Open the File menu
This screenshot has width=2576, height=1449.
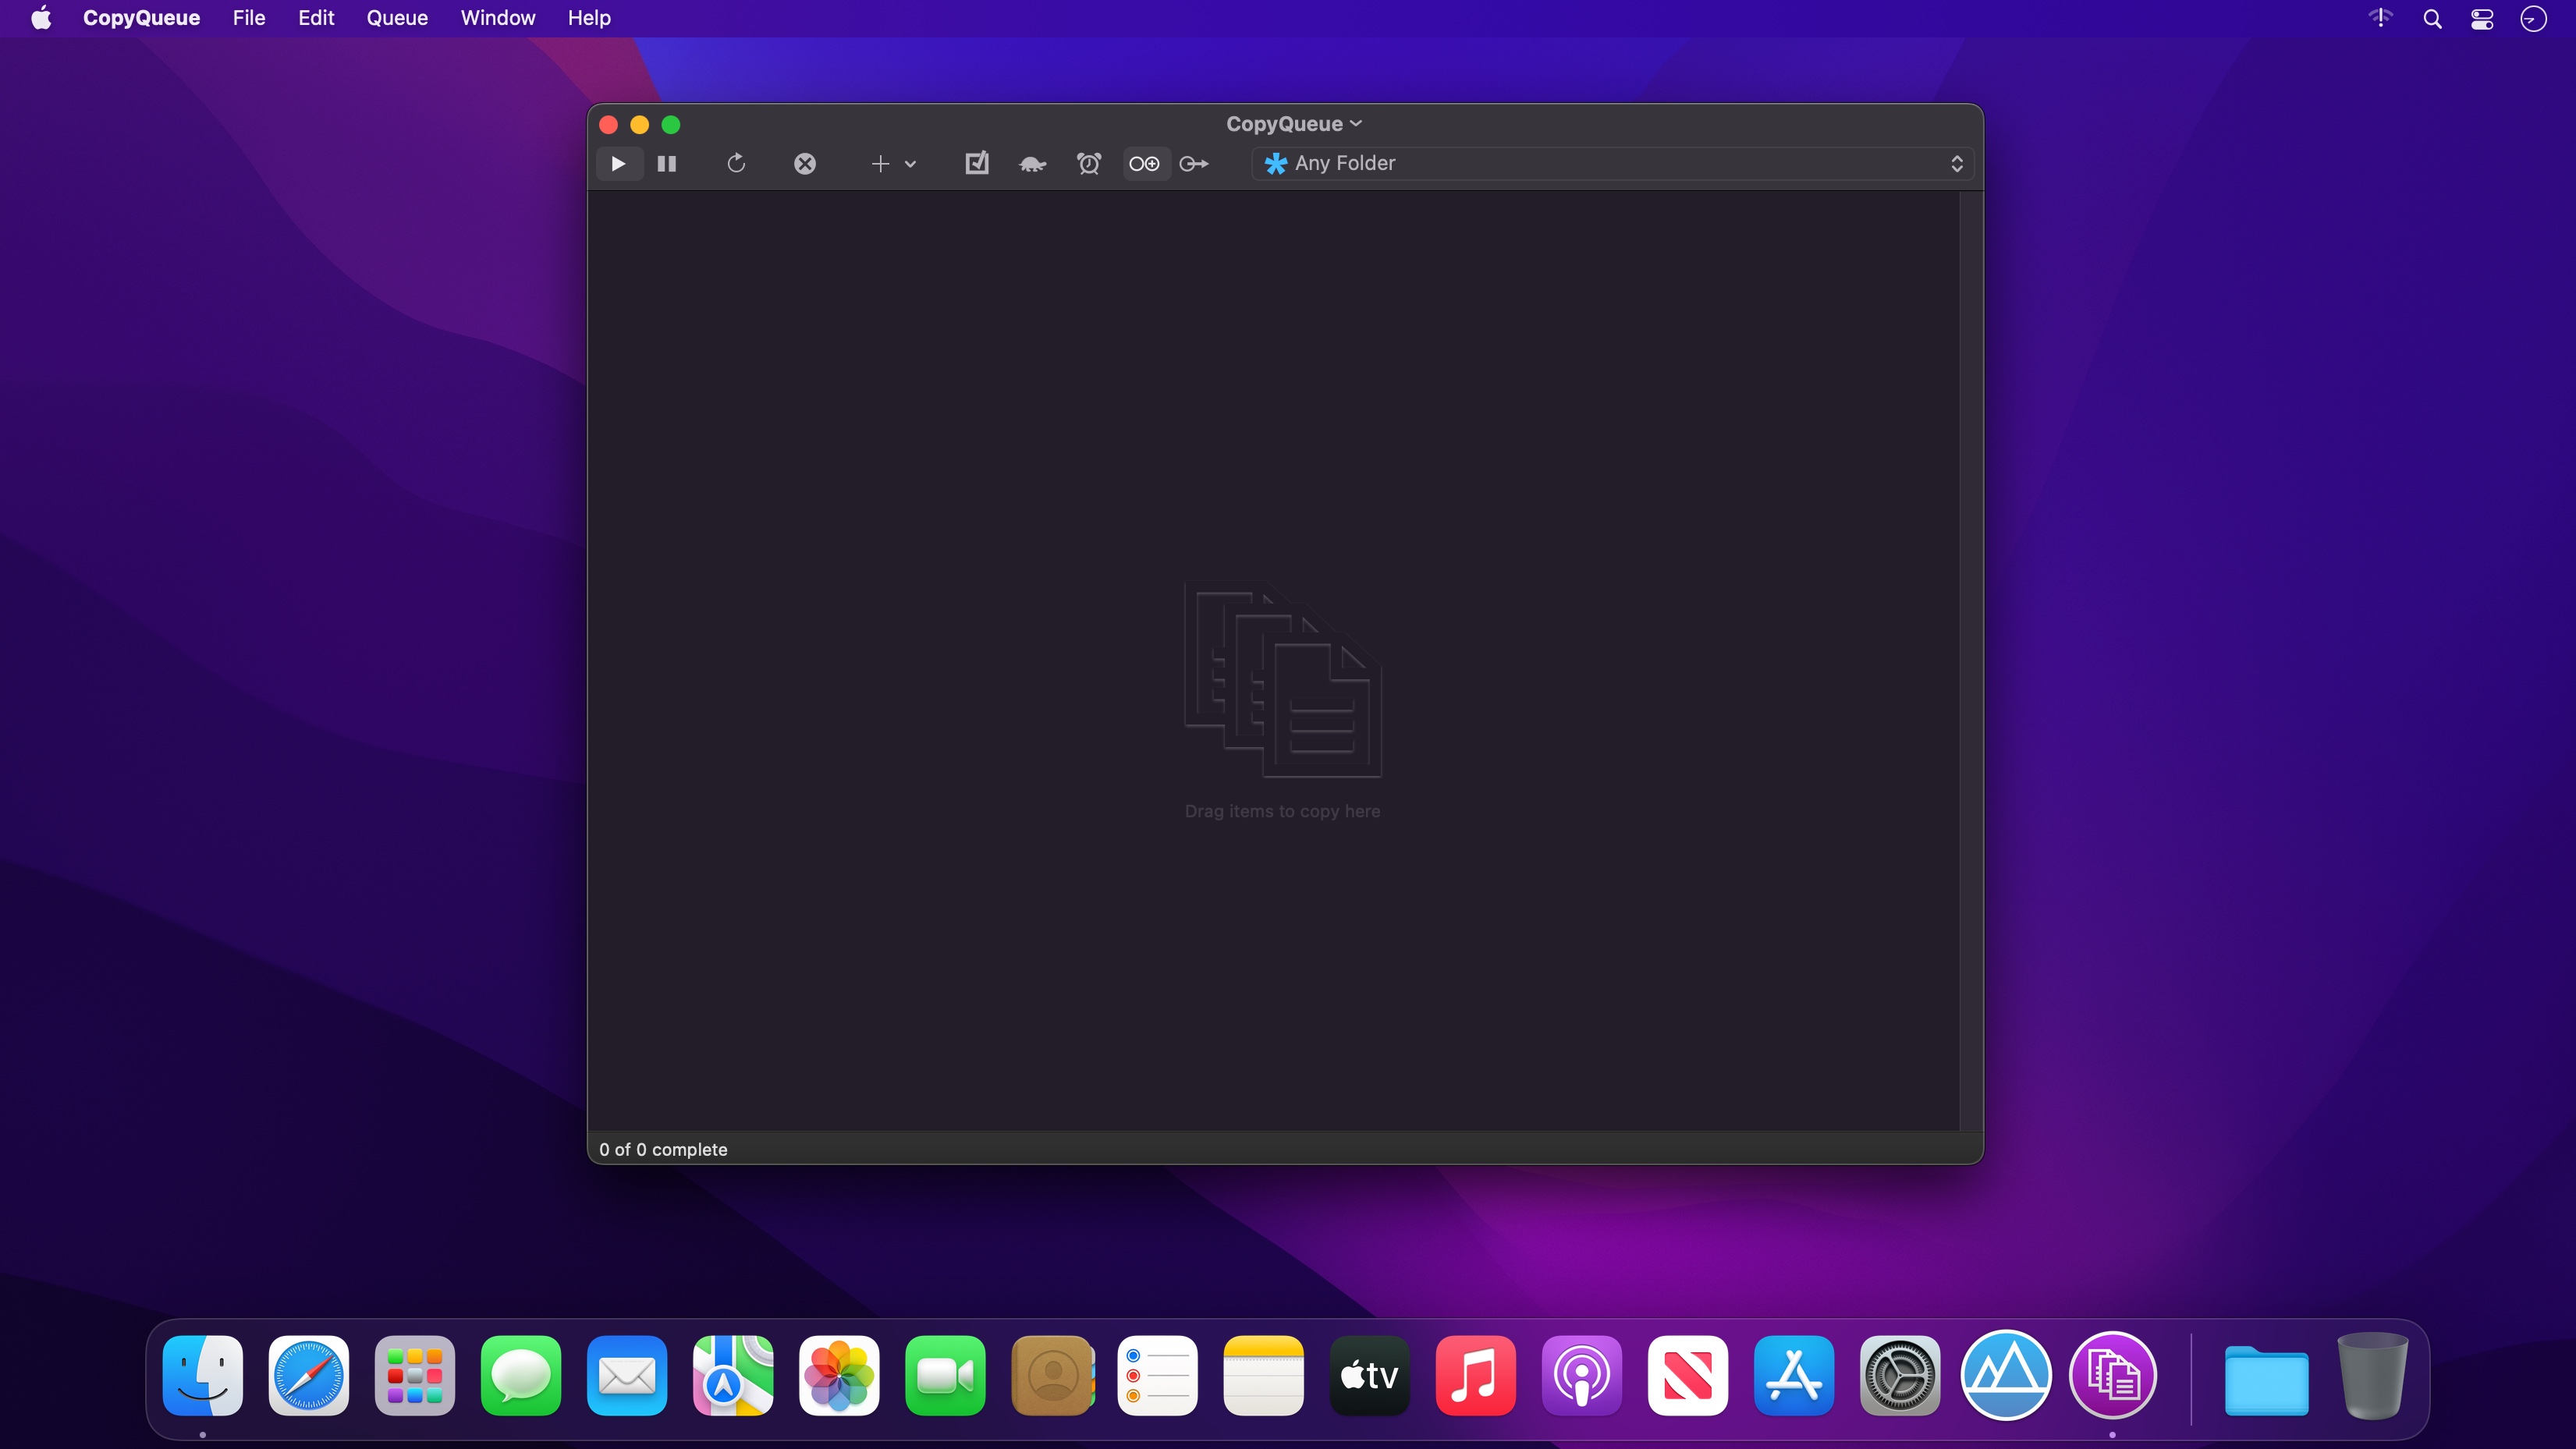[249, 18]
